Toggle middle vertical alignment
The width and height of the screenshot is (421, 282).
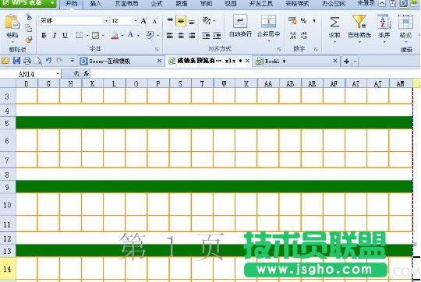[x=181, y=21]
